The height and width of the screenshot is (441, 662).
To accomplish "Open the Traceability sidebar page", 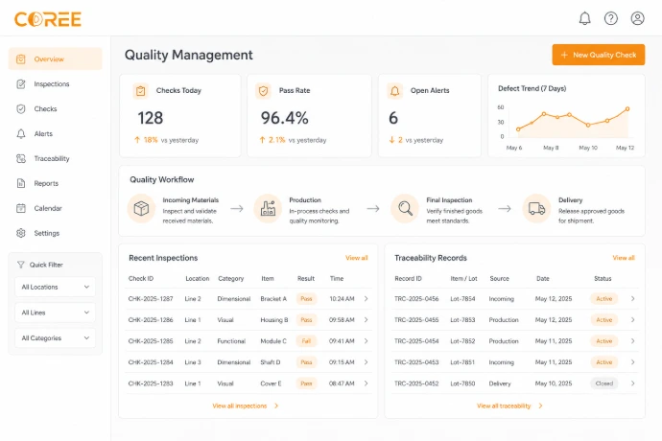I will (x=52, y=159).
